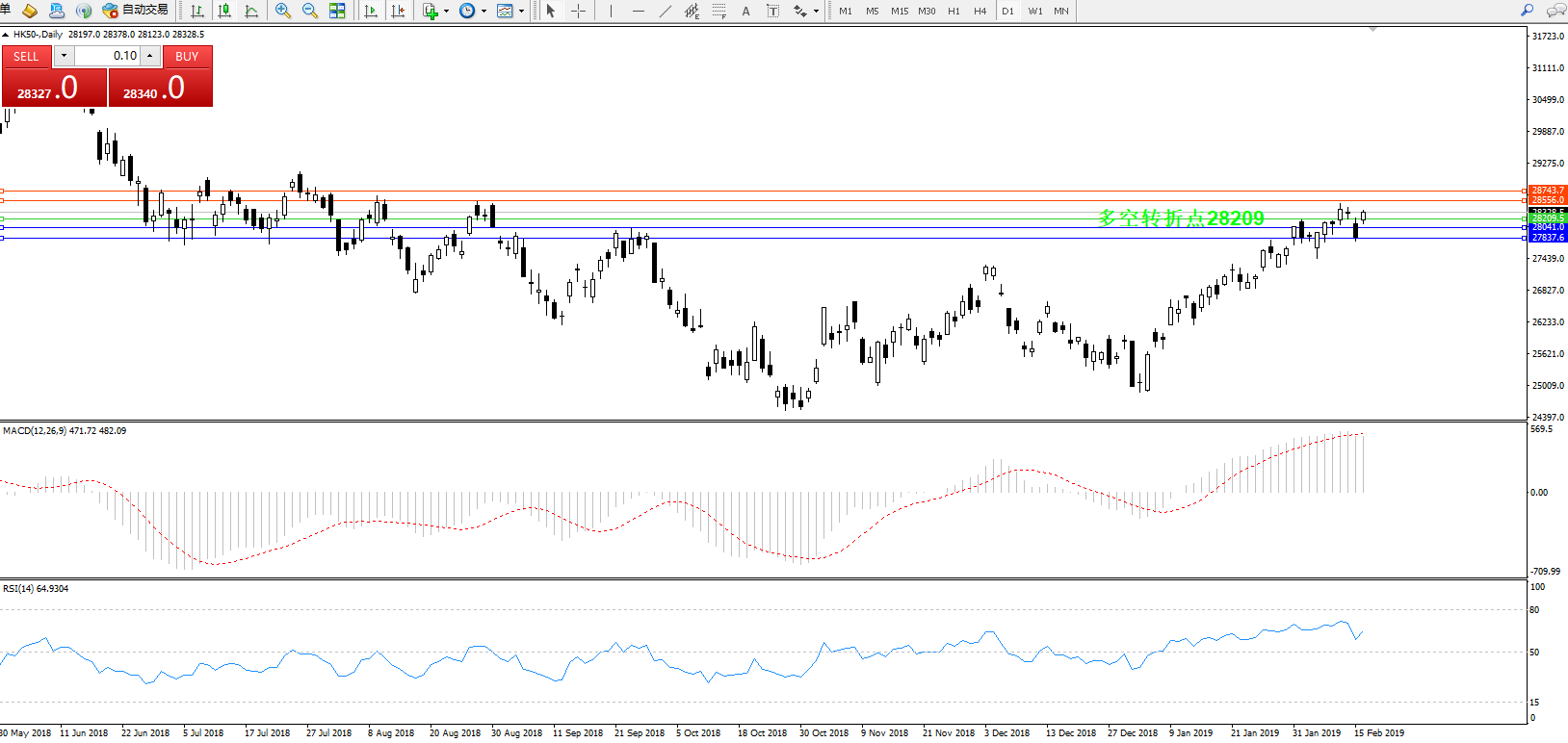Viewport: 1568px width, 743px height.
Task: Click the Zoom Out magnifier icon
Action: 310,11
